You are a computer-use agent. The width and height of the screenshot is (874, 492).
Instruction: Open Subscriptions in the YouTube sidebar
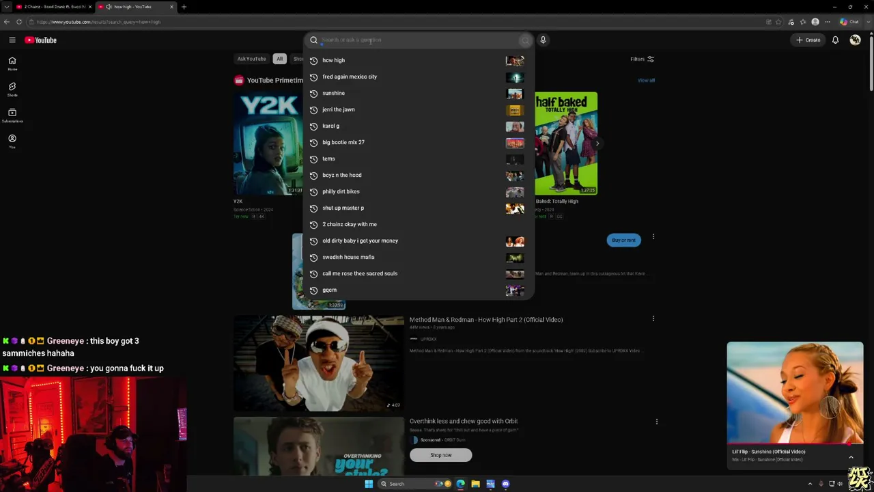pos(12,115)
